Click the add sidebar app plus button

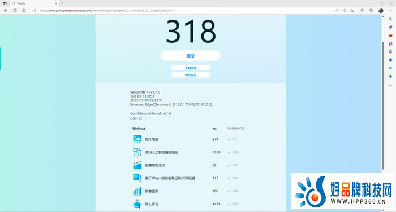pyautogui.click(x=390, y=85)
